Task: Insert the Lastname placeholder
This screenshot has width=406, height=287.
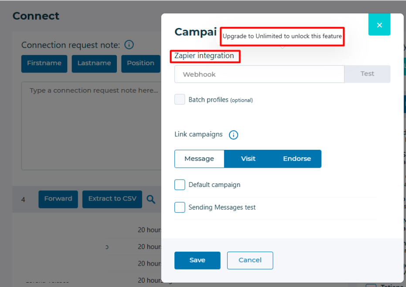Action: pos(94,63)
